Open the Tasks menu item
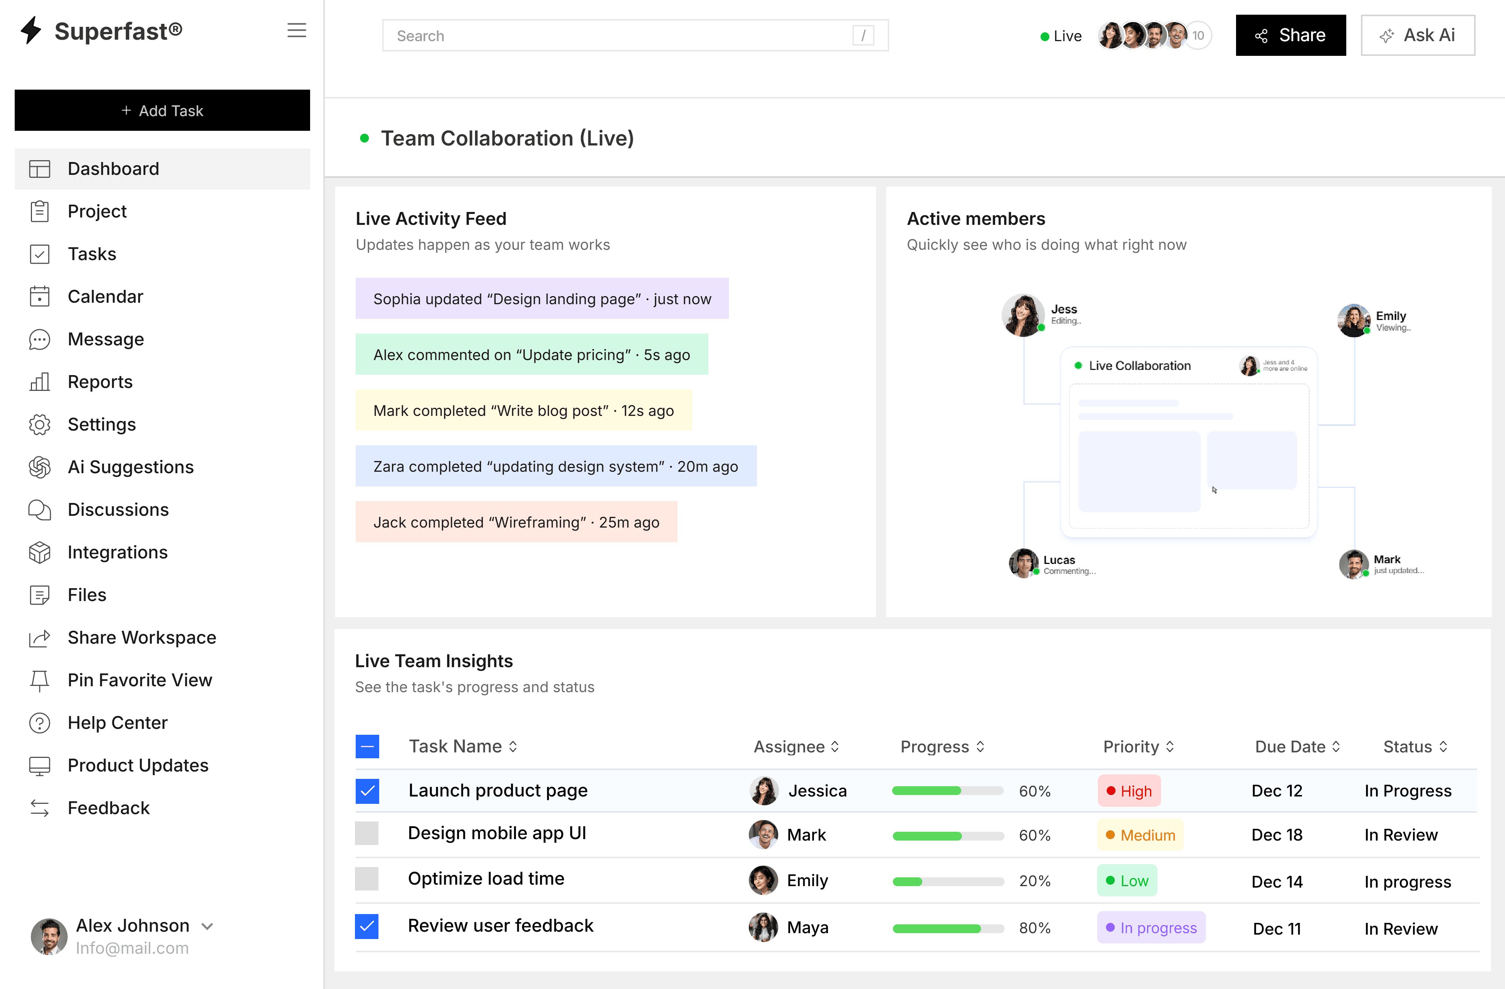 coord(92,254)
